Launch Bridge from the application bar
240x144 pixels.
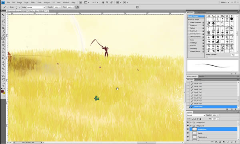pos(81,2)
